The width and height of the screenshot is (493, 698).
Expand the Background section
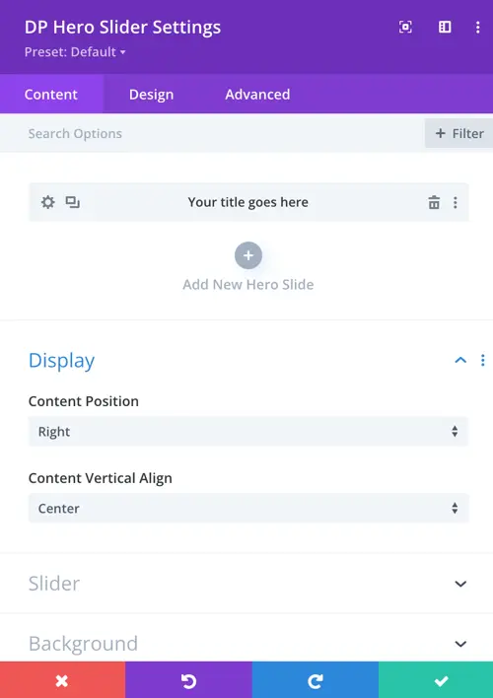click(x=246, y=644)
